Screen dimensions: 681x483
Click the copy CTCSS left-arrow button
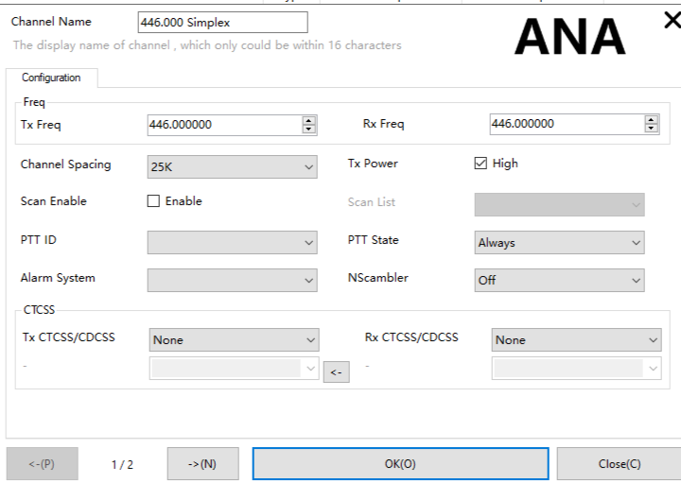[336, 372]
